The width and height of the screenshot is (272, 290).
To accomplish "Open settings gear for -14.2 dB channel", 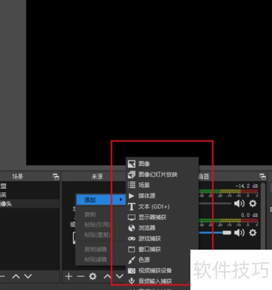I will pos(252,203).
